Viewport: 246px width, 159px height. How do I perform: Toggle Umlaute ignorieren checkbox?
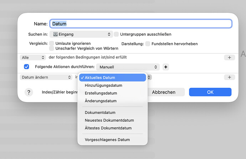52,43
